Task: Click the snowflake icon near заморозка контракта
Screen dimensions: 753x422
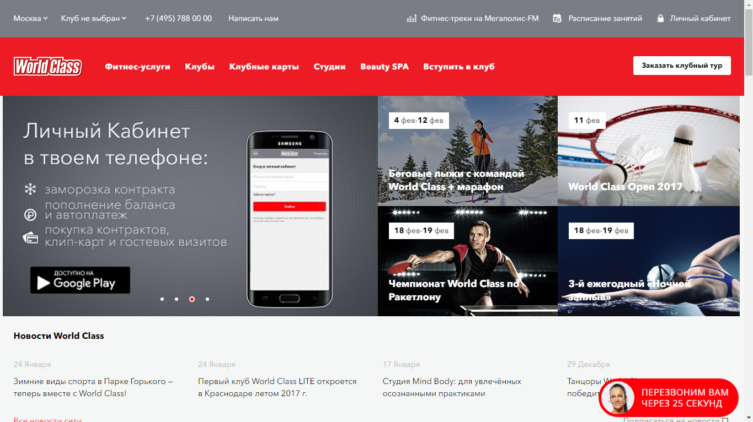Action: coord(30,190)
